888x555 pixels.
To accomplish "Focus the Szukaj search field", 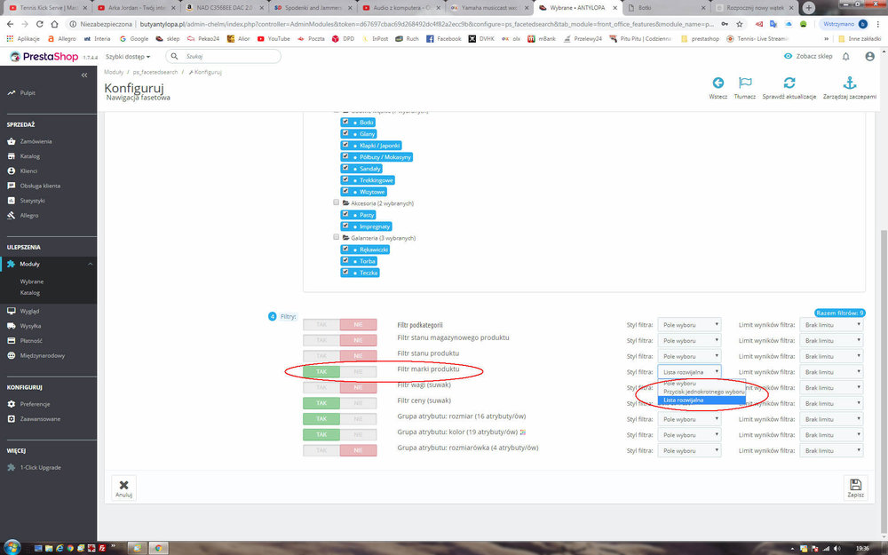I will (x=223, y=56).
